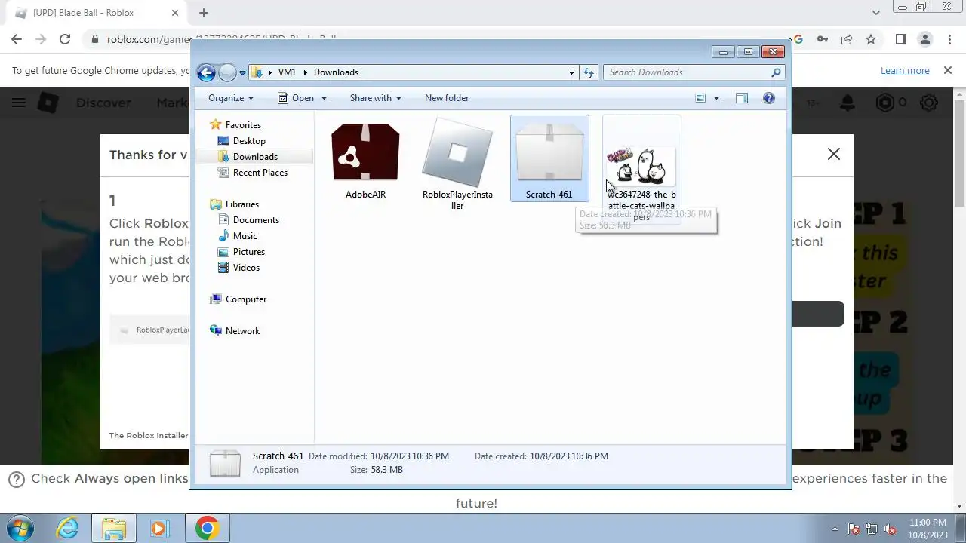
Task: Click the password key icon in Chrome
Action: pos(823,39)
